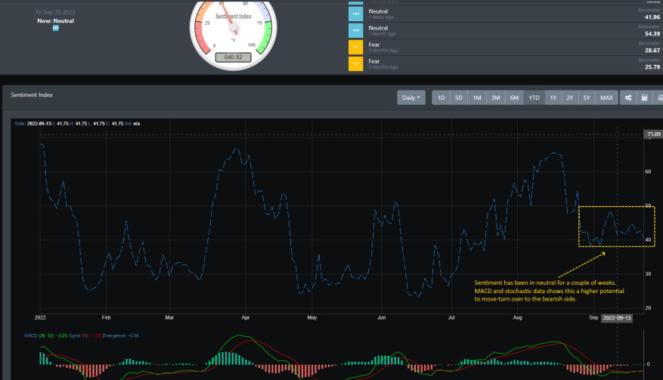This screenshot has width=663, height=380.
Task: Switch chart range to 1Y
Action: pyautogui.click(x=553, y=97)
